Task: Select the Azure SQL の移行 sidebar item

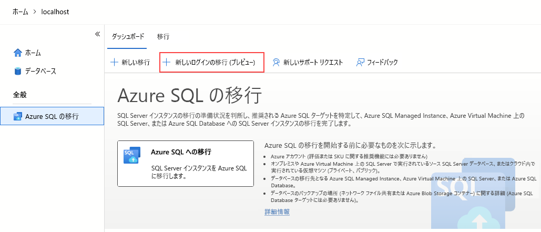Action: coord(52,116)
